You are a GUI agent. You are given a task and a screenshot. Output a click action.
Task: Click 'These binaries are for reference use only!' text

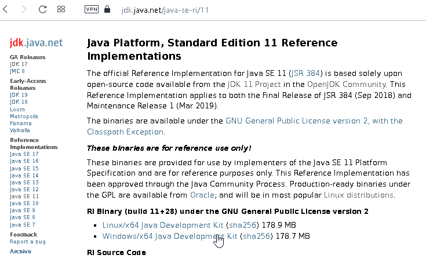[169, 148]
